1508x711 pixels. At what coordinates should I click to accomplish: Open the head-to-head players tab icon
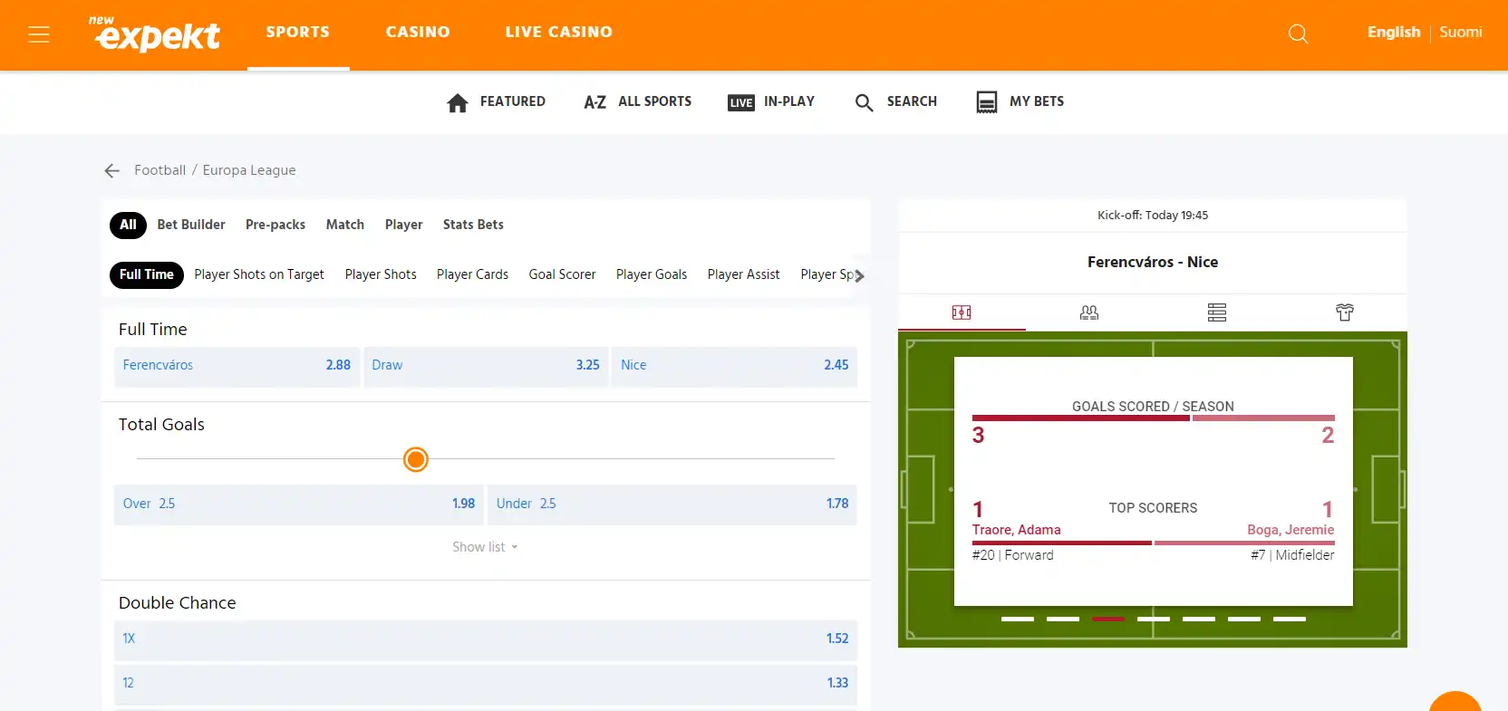click(1089, 312)
